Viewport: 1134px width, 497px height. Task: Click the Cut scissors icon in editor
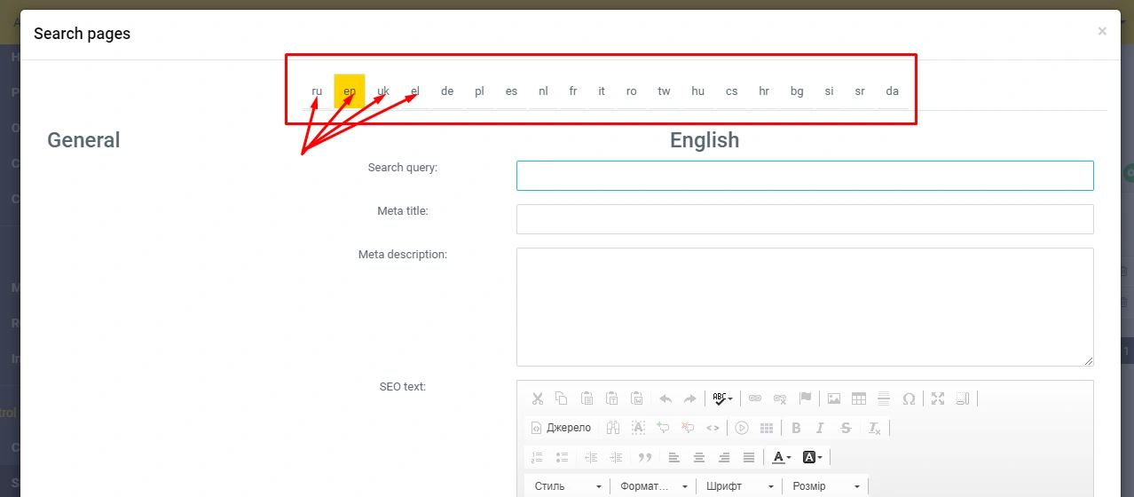(537, 398)
